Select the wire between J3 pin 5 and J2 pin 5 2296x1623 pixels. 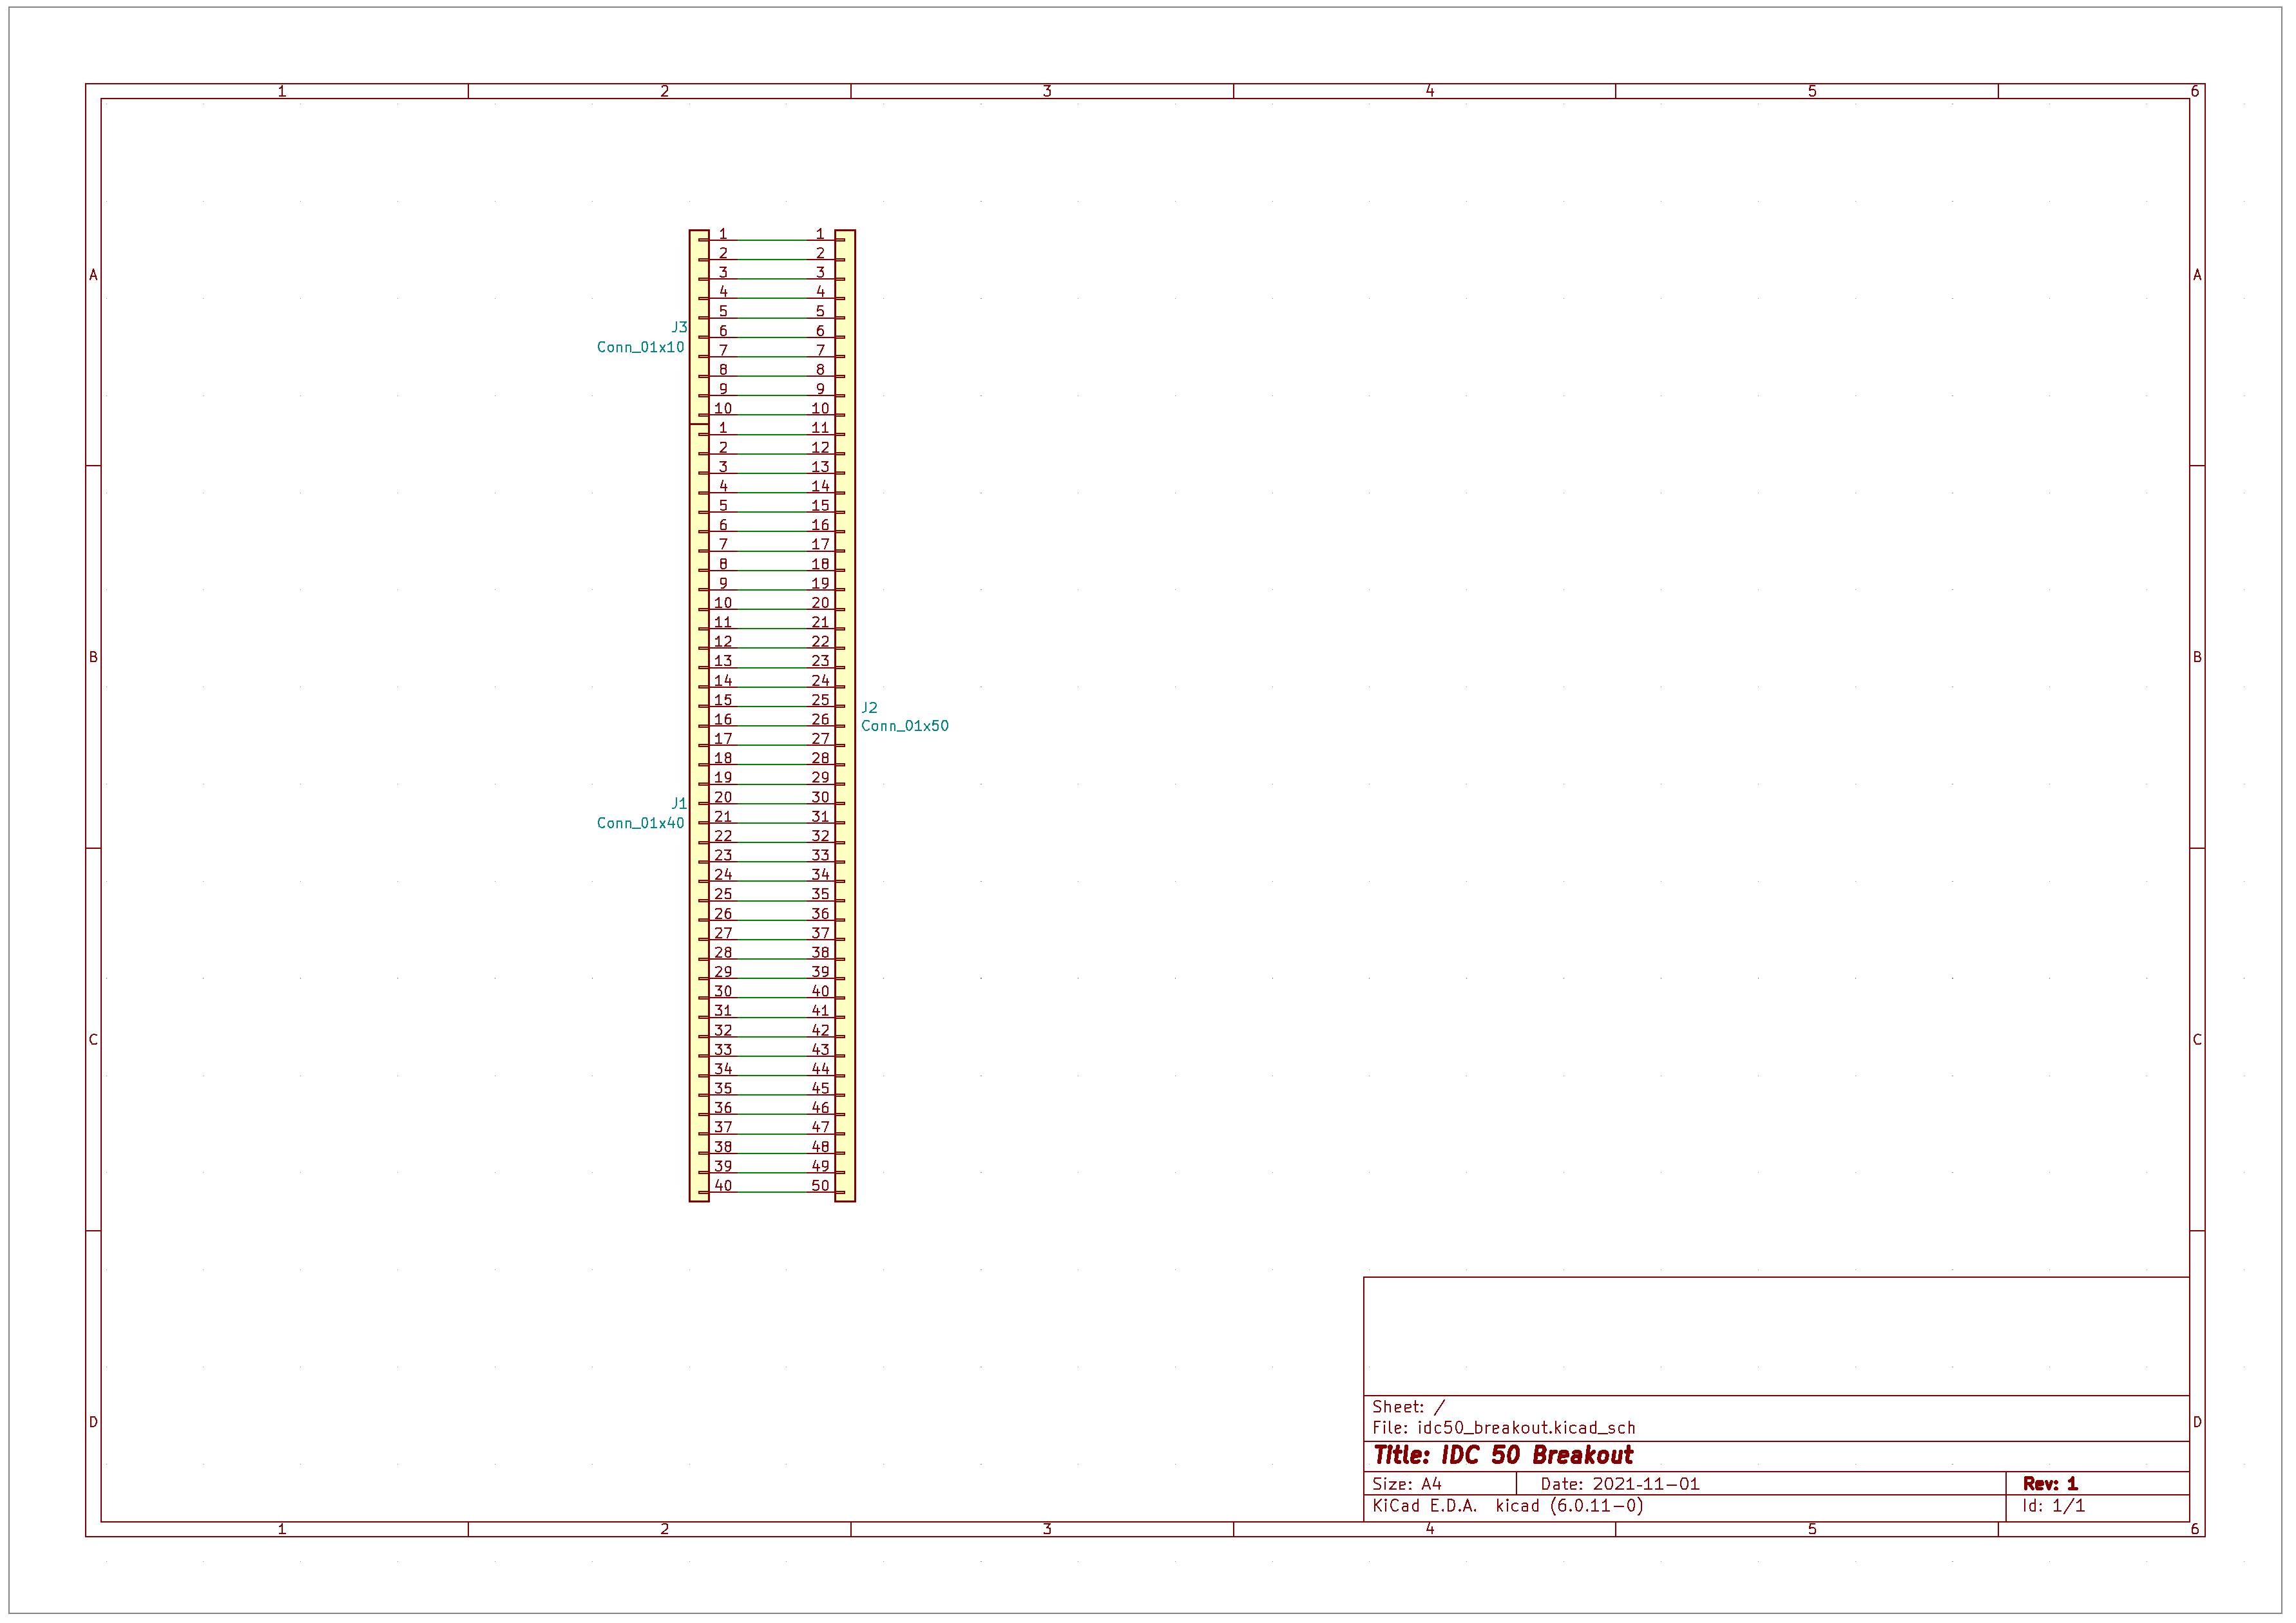(772, 318)
